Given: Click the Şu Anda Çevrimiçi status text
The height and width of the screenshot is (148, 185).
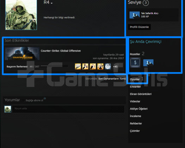Looking at the screenshot, I should (x=146, y=42).
